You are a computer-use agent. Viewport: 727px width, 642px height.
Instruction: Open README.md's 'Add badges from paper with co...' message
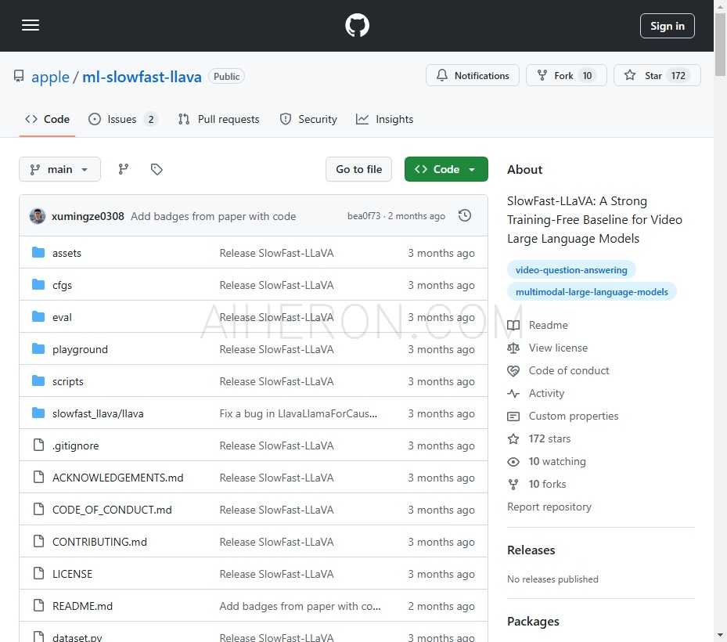300,606
